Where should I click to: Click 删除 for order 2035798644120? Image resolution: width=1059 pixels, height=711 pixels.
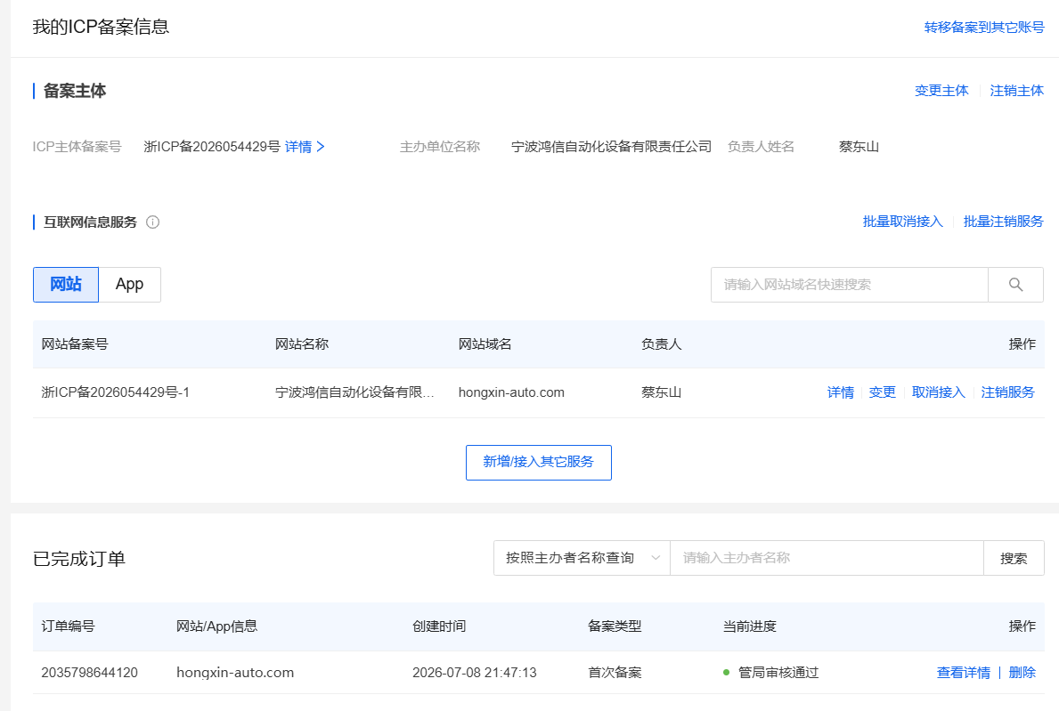point(1022,673)
